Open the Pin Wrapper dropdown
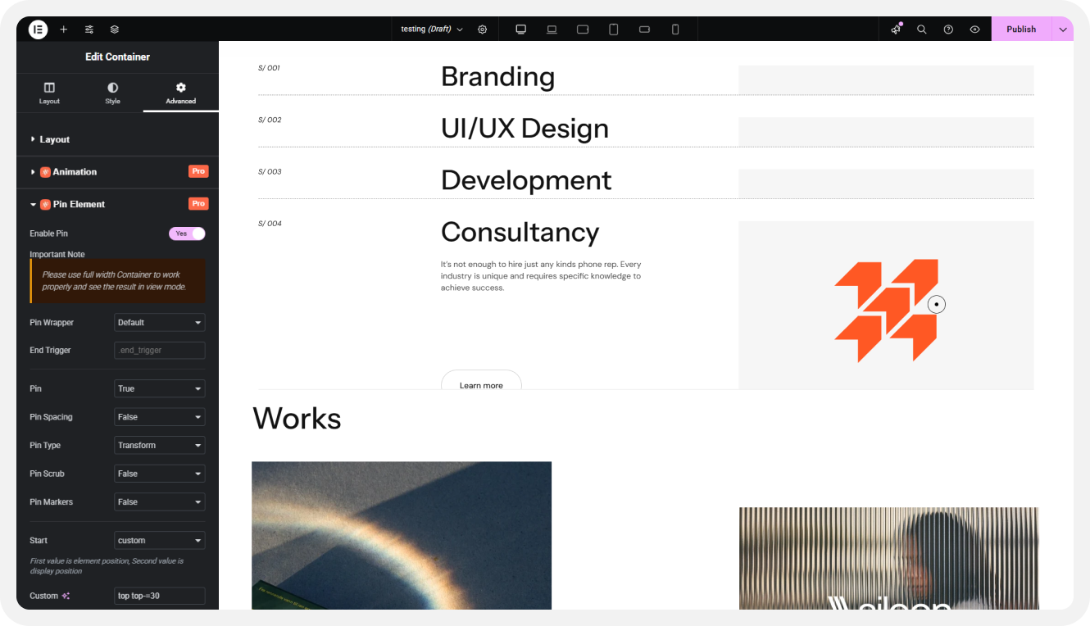The width and height of the screenshot is (1090, 626). click(160, 322)
